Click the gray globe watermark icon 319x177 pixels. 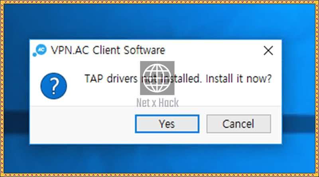click(157, 78)
